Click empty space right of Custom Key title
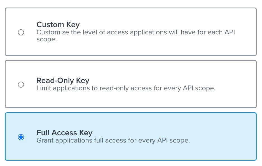 tap(168, 25)
